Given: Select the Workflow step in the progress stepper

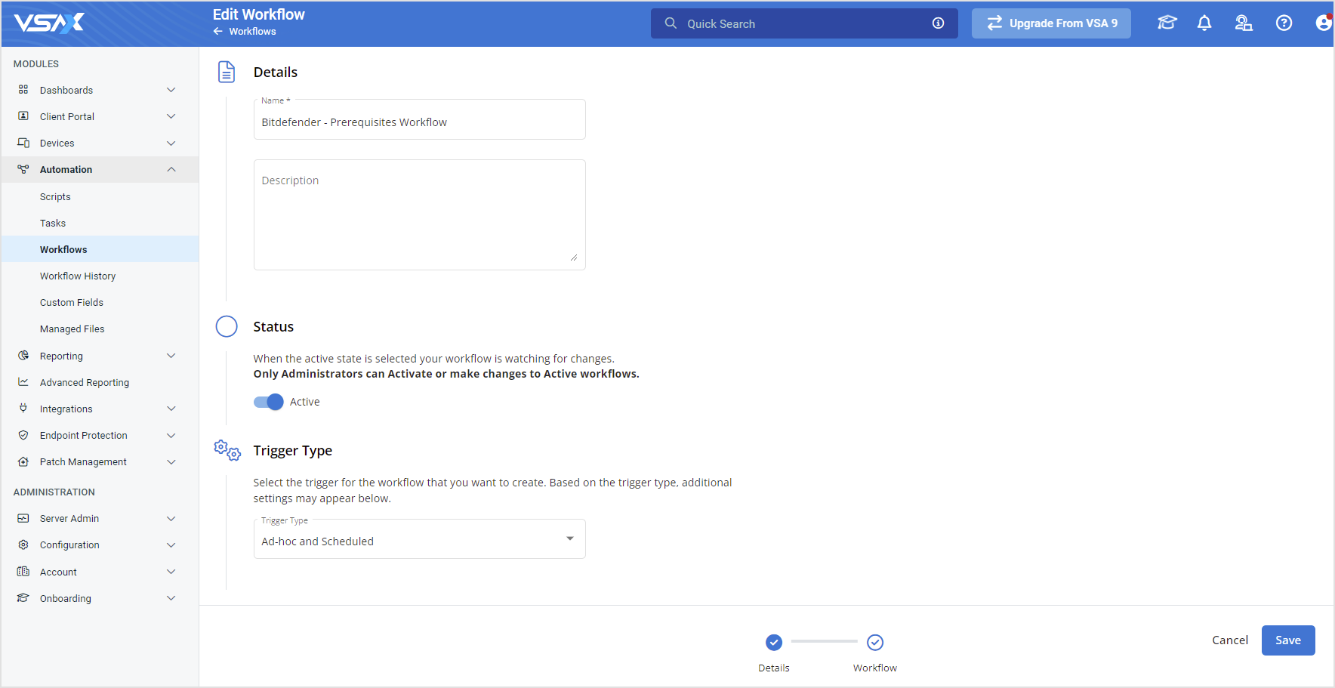Looking at the screenshot, I should pos(874,642).
